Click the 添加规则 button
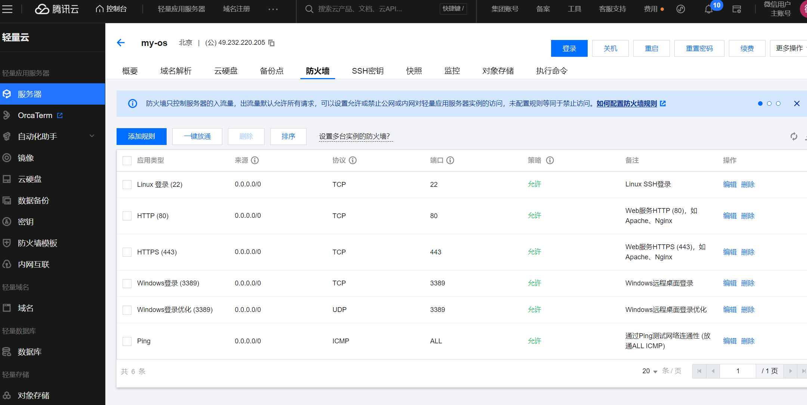807x405 pixels. coord(142,136)
